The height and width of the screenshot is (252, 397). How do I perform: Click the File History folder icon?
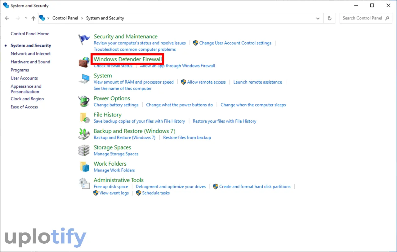click(85, 118)
